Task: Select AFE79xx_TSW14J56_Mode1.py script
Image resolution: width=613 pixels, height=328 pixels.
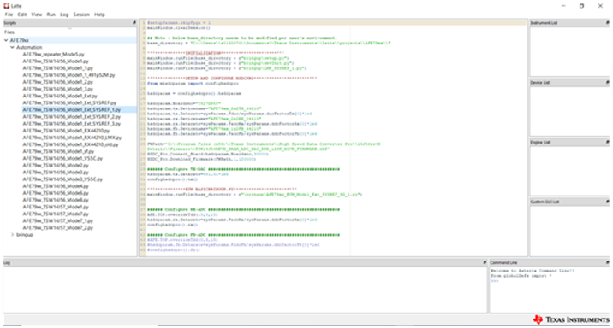Action: [x=56, y=61]
